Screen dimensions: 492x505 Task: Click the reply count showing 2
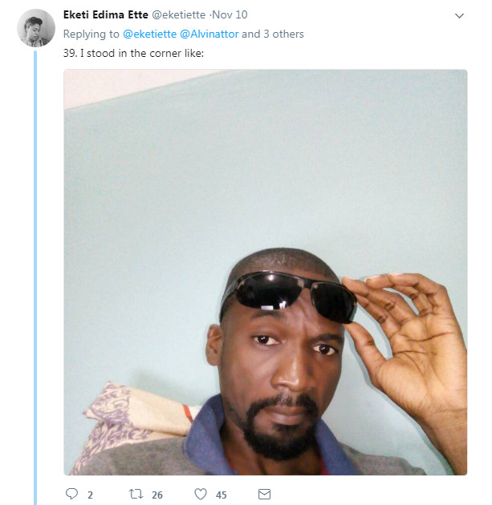pos(90,495)
